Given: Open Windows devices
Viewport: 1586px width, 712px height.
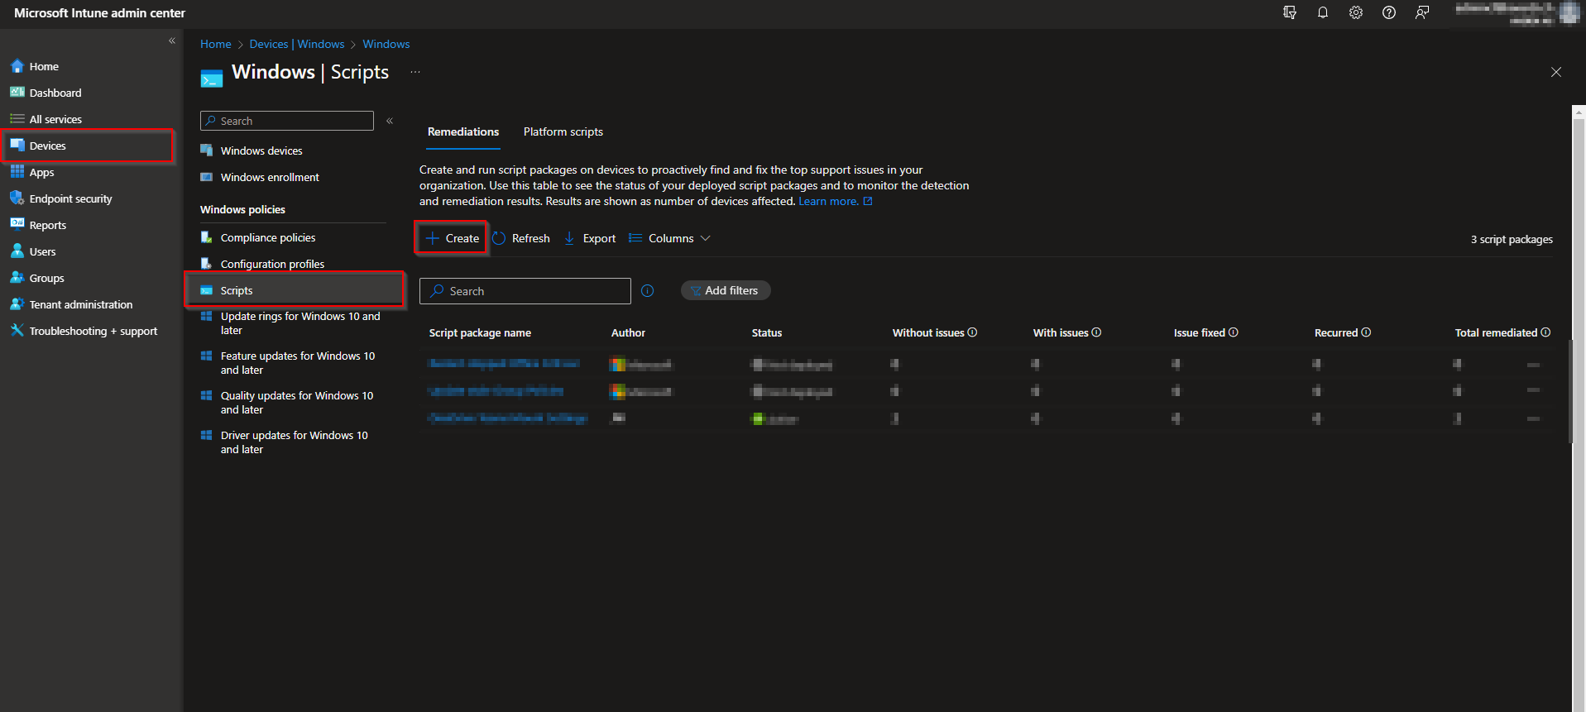Looking at the screenshot, I should coord(261,151).
